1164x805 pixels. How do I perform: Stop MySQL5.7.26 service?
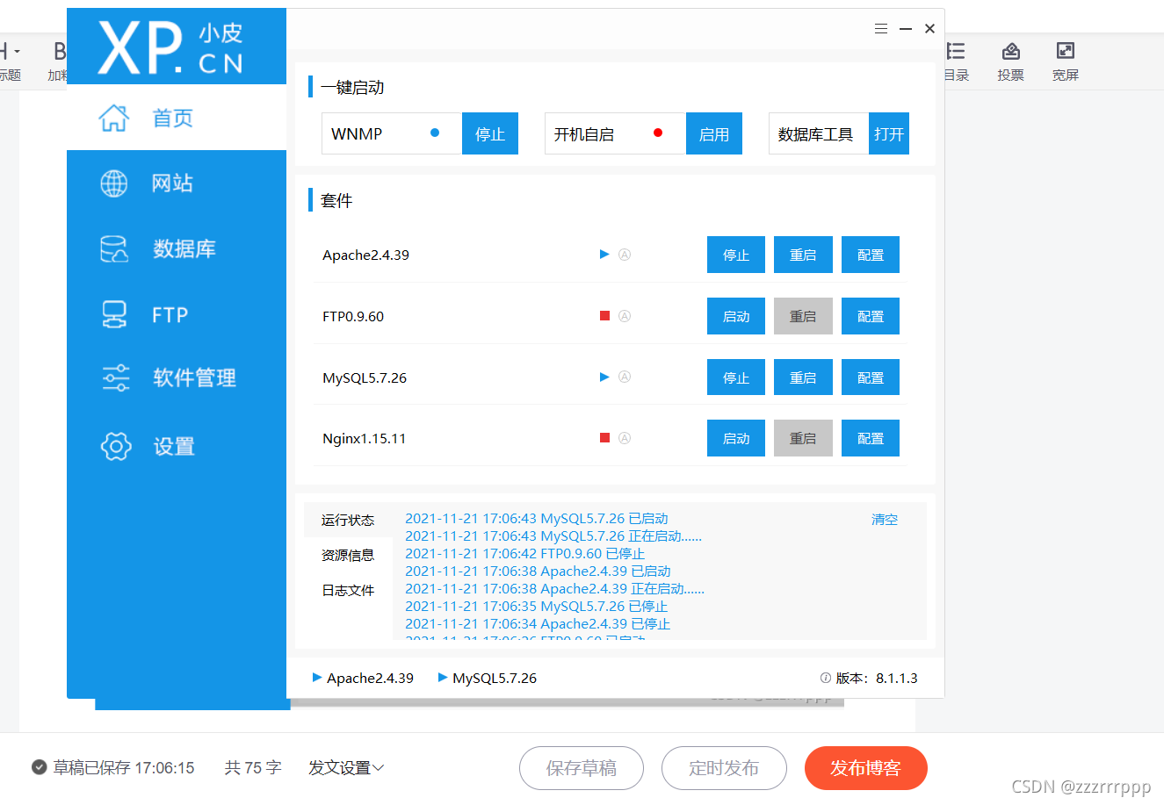point(736,377)
